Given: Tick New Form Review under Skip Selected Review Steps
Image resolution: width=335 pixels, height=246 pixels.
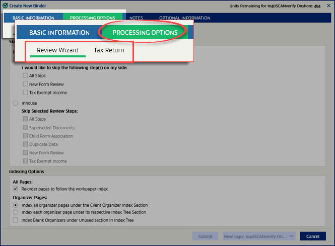Looking at the screenshot, I should [x=25, y=152].
